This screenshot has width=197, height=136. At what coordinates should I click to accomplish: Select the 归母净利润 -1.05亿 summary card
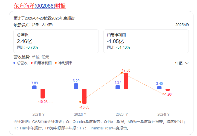point(147,41)
